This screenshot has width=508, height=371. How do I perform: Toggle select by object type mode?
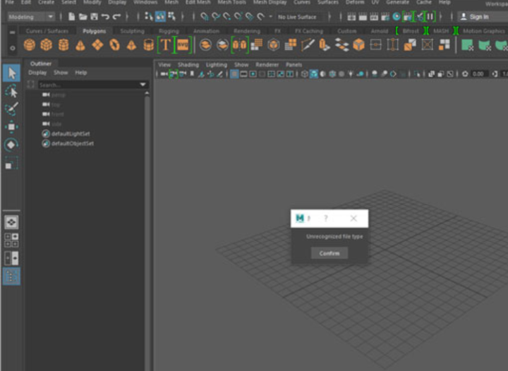[160, 16]
